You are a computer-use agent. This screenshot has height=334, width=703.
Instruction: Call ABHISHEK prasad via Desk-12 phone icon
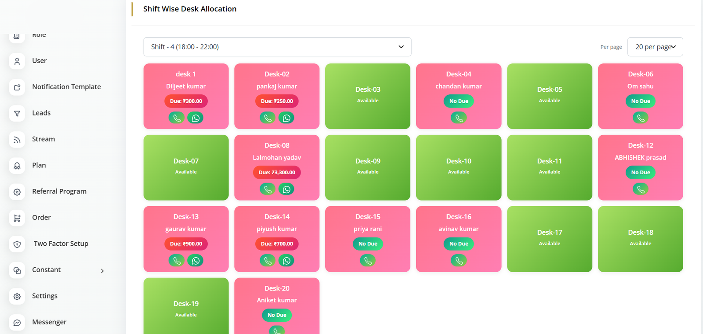point(641,189)
